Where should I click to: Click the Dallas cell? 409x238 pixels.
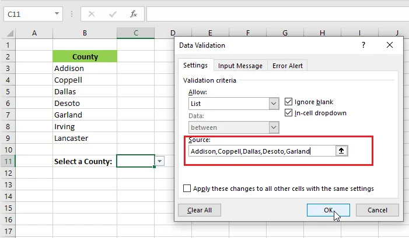coord(85,91)
